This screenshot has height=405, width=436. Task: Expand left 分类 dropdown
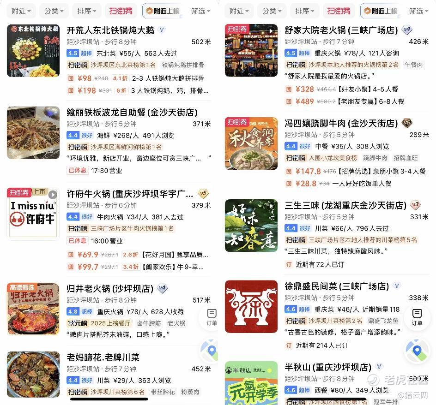tap(54, 11)
